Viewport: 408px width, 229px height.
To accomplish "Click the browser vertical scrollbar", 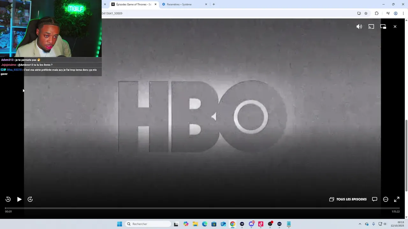I will point(406,156).
